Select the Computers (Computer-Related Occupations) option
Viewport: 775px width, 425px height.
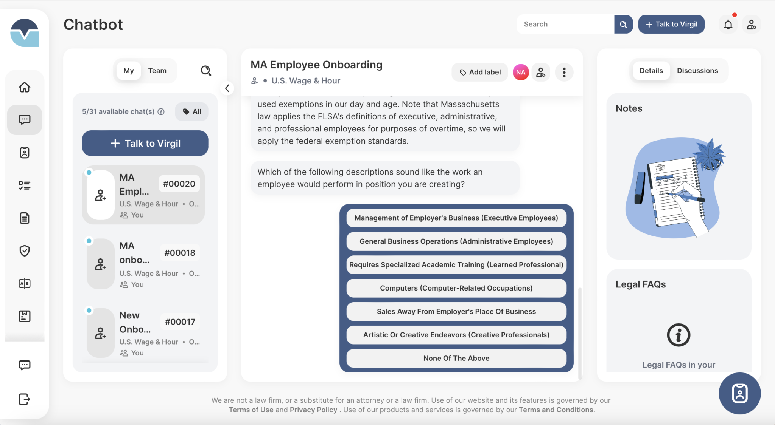[x=456, y=288]
